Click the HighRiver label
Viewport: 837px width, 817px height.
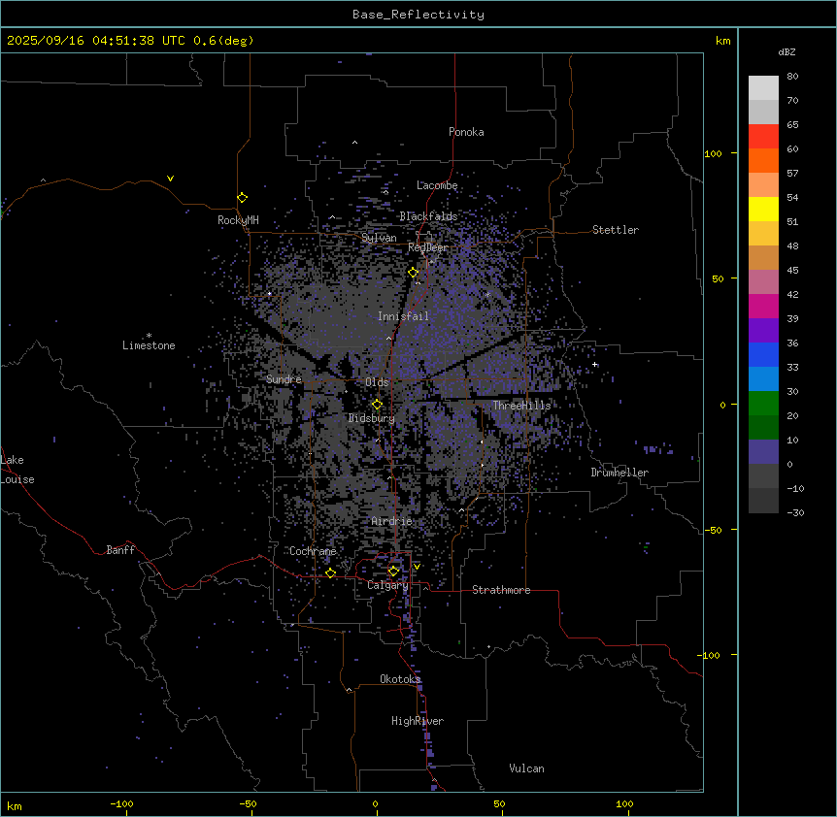pos(418,721)
